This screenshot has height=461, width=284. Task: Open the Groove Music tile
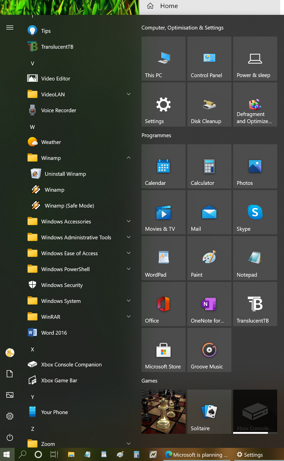209,350
